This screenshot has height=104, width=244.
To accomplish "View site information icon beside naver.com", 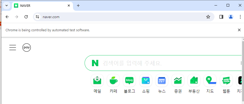I will pyautogui.click(x=37, y=17).
